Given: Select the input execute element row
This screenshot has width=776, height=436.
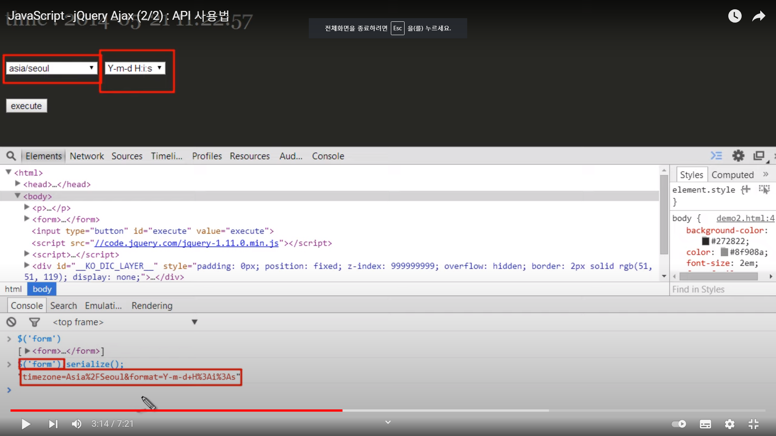Looking at the screenshot, I should [153, 231].
